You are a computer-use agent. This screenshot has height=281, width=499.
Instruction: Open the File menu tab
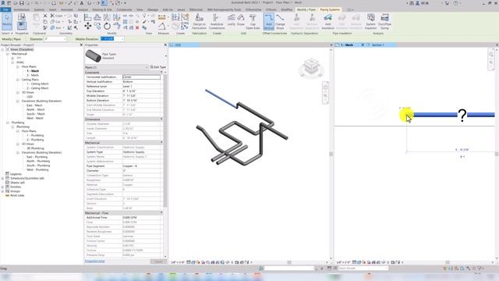[5, 9]
